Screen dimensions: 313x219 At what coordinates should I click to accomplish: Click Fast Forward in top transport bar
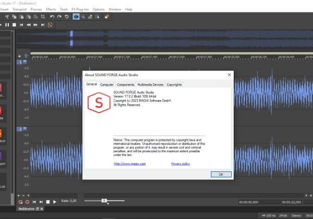[35, 25]
